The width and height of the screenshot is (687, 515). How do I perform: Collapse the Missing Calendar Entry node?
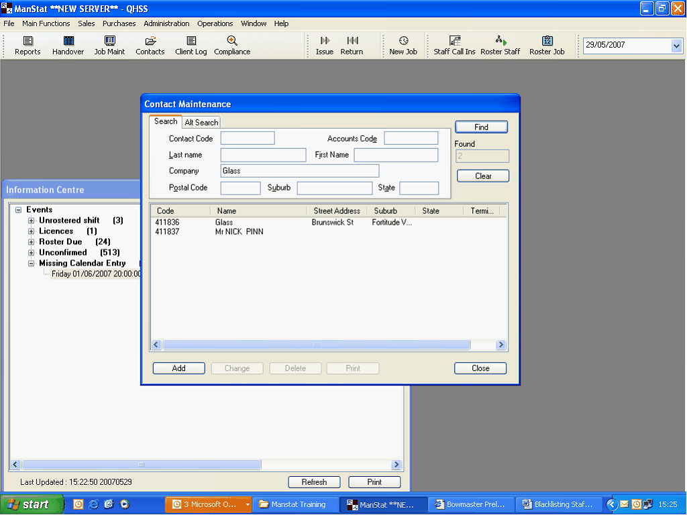click(32, 264)
